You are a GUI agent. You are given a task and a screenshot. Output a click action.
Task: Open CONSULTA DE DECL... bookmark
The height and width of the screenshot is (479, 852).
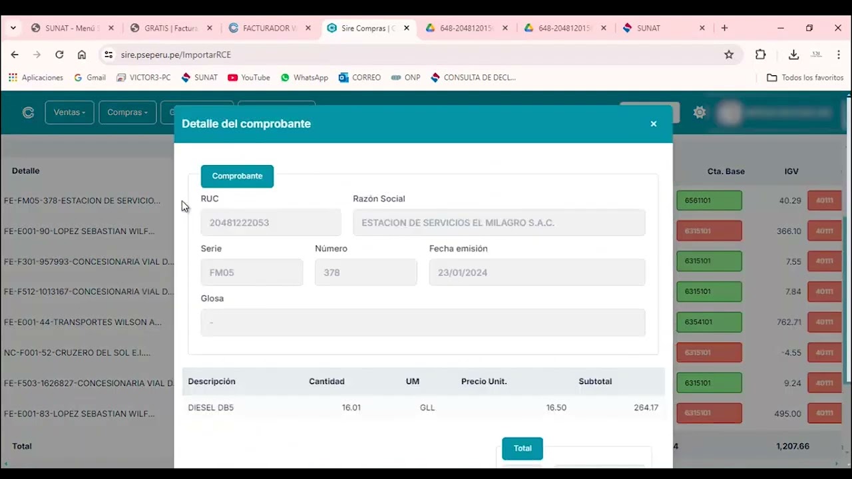(x=473, y=78)
